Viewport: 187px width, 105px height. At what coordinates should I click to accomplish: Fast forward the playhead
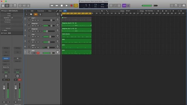pyautogui.click(x=57, y=6)
